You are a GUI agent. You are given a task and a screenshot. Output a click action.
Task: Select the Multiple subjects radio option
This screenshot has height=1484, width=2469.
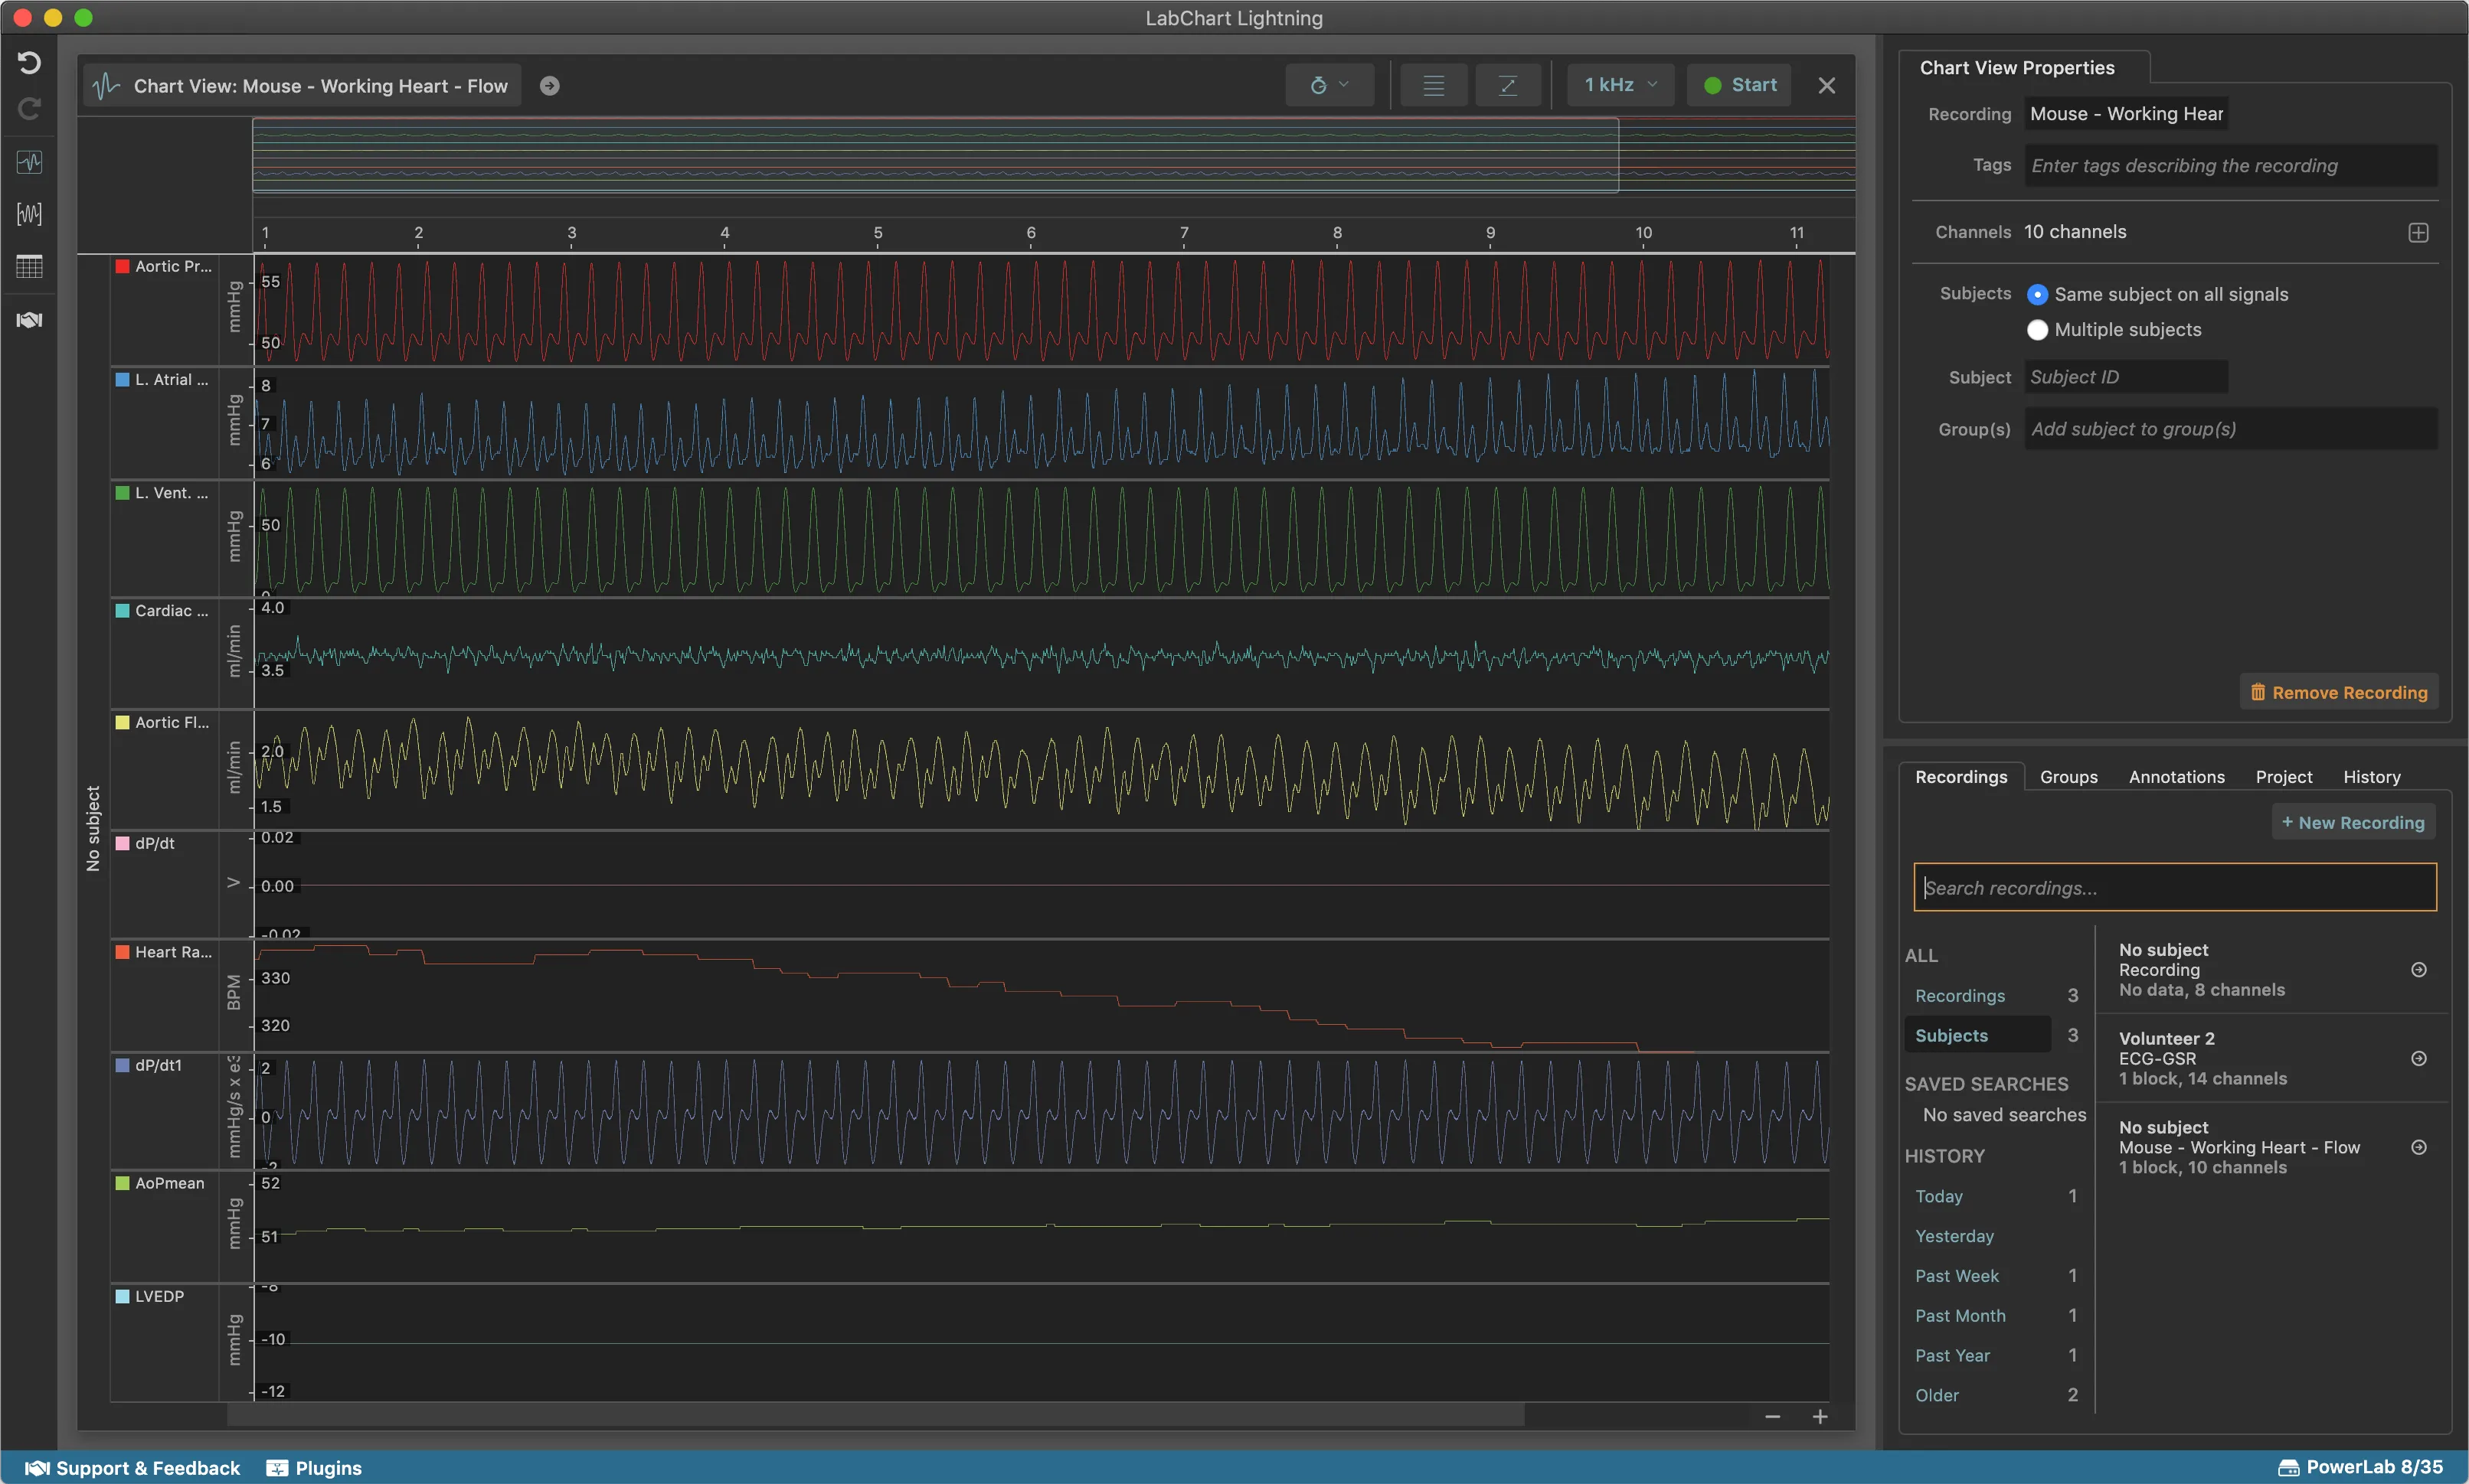(x=2037, y=329)
